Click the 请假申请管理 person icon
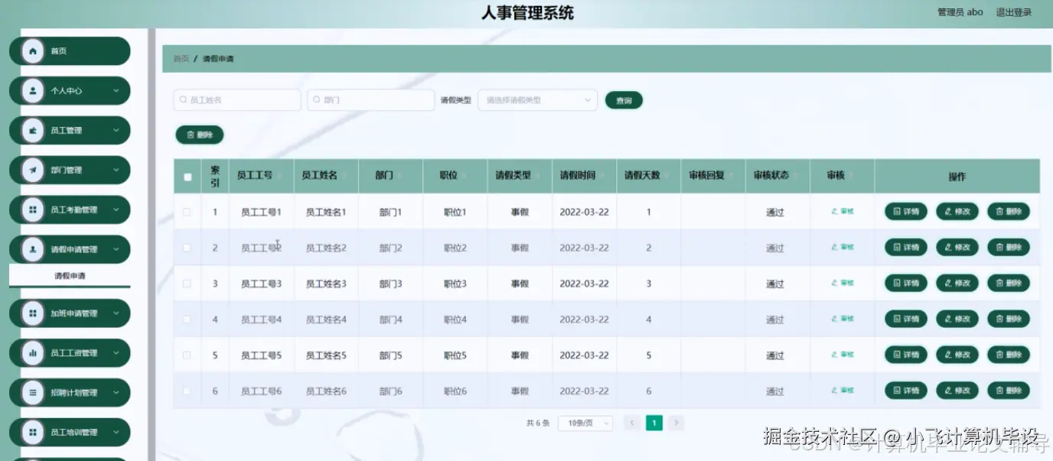The width and height of the screenshot is (1053, 461). (x=32, y=250)
